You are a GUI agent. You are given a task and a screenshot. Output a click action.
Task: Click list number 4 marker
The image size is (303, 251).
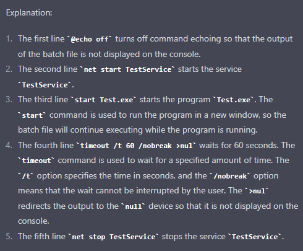coord(9,146)
